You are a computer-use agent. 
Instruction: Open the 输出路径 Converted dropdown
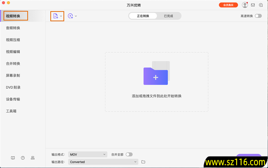pos(103,162)
